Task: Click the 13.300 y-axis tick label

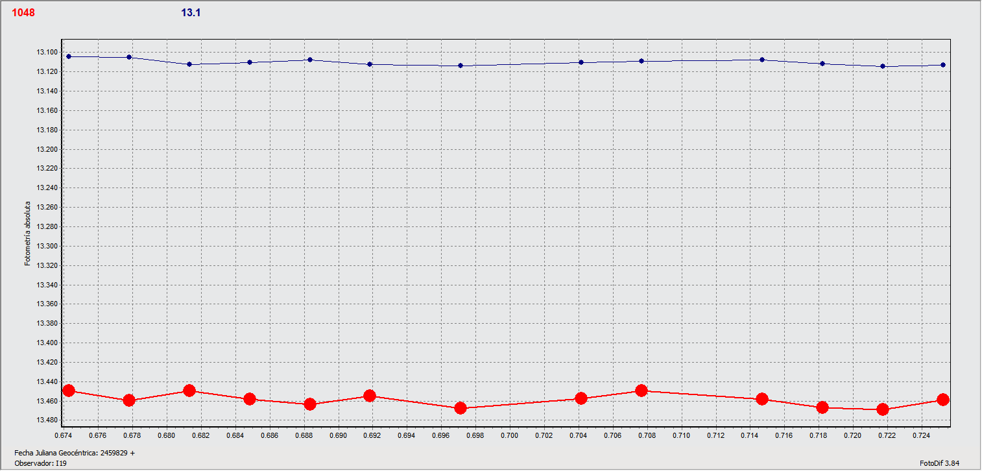Action: (x=47, y=247)
